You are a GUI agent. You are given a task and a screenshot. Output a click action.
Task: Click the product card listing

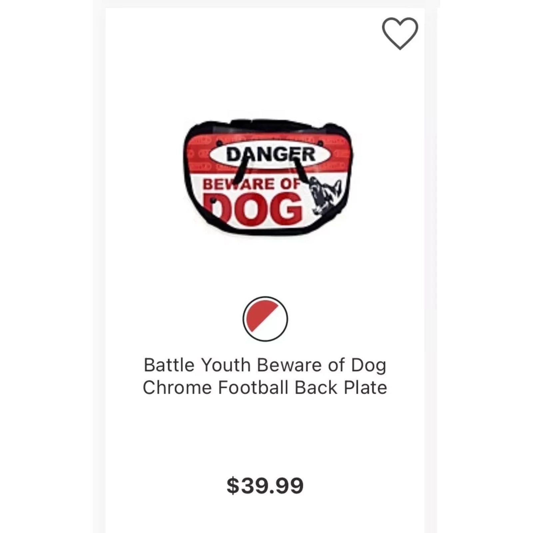coord(265,266)
